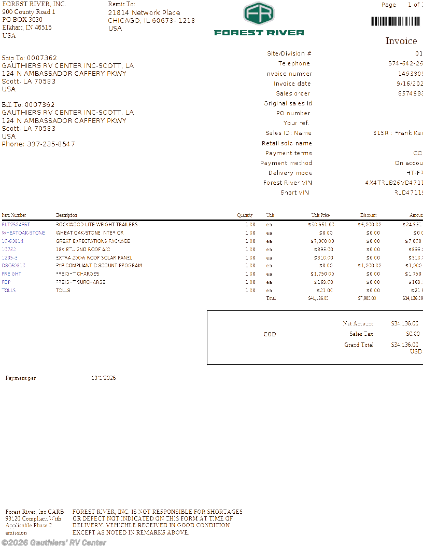Image resolution: width=423 pixels, height=548 pixels.
Task: Click the phone number 337-235-8547
Action: pos(51,144)
